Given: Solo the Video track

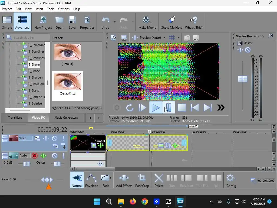Looking at the screenshot, I should click(x=63, y=138).
